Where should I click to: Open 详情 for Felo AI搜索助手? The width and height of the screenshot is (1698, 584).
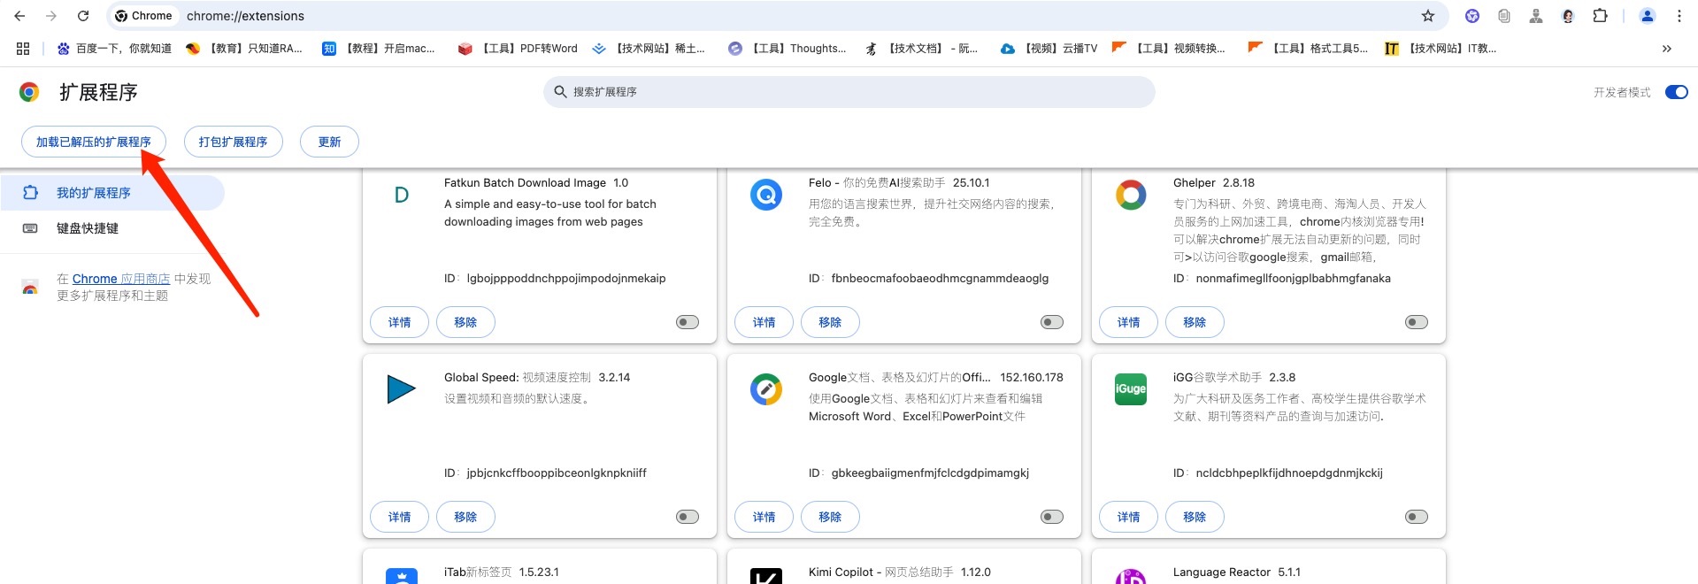(x=764, y=322)
